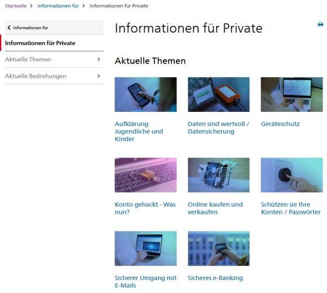Click the padlock on keyboard thumbnail
Viewport: 327px width, 293px height.
coord(145,175)
